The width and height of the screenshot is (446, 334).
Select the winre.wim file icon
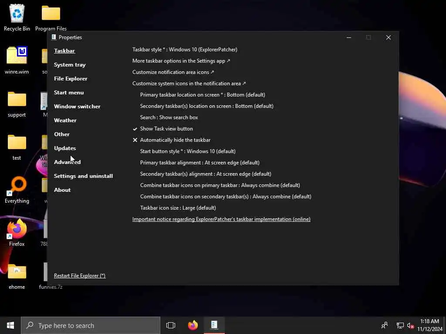[x=17, y=60]
